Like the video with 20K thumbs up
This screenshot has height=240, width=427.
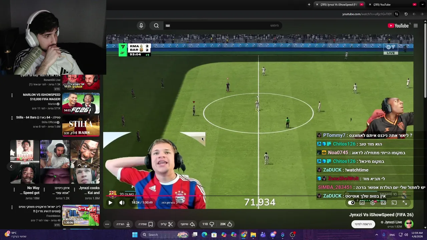click(226, 224)
